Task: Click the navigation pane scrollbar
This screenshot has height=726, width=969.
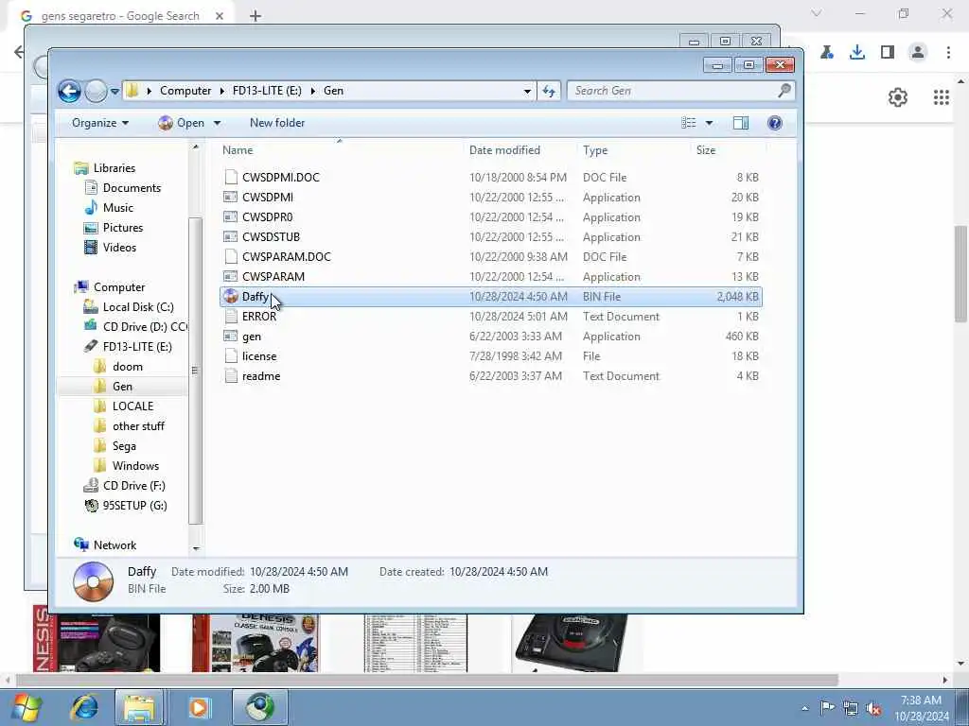Action: pyautogui.click(x=195, y=371)
